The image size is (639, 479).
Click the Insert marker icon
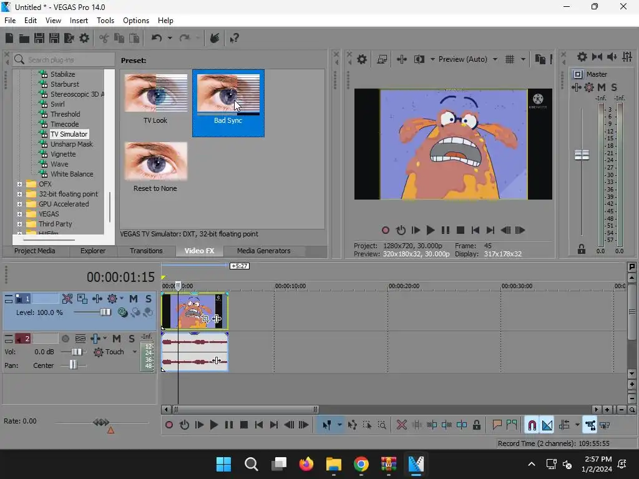497,425
